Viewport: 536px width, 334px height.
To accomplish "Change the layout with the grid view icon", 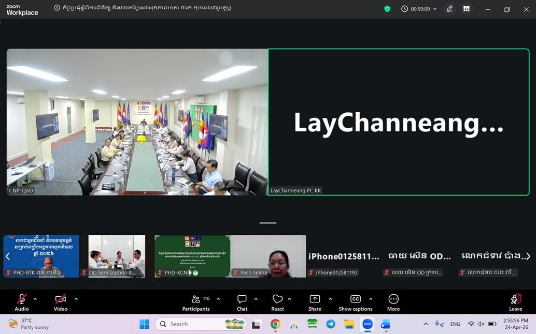I will tap(466, 9).
